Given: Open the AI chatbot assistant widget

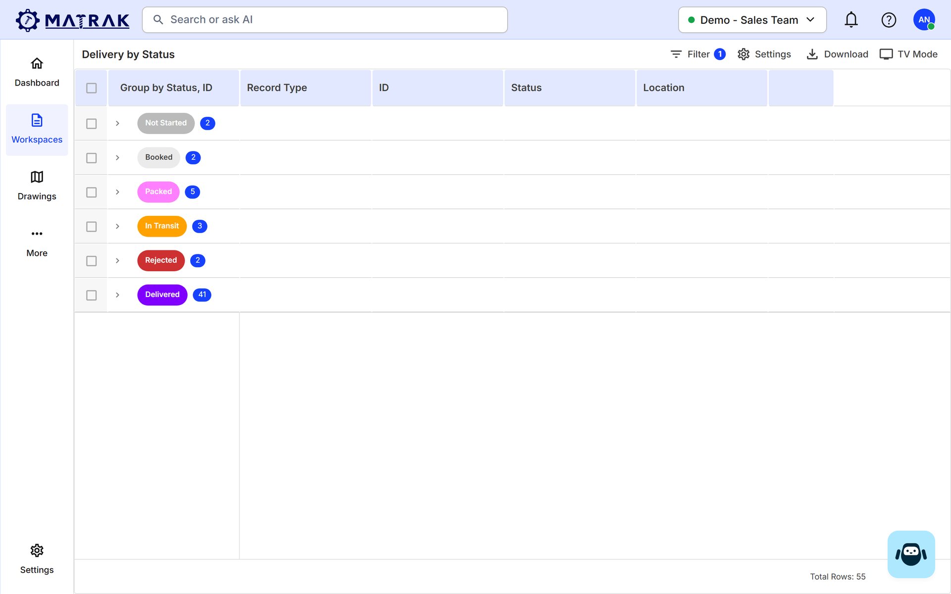Looking at the screenshot, I should pyautogui.click(x=911, y=554).
